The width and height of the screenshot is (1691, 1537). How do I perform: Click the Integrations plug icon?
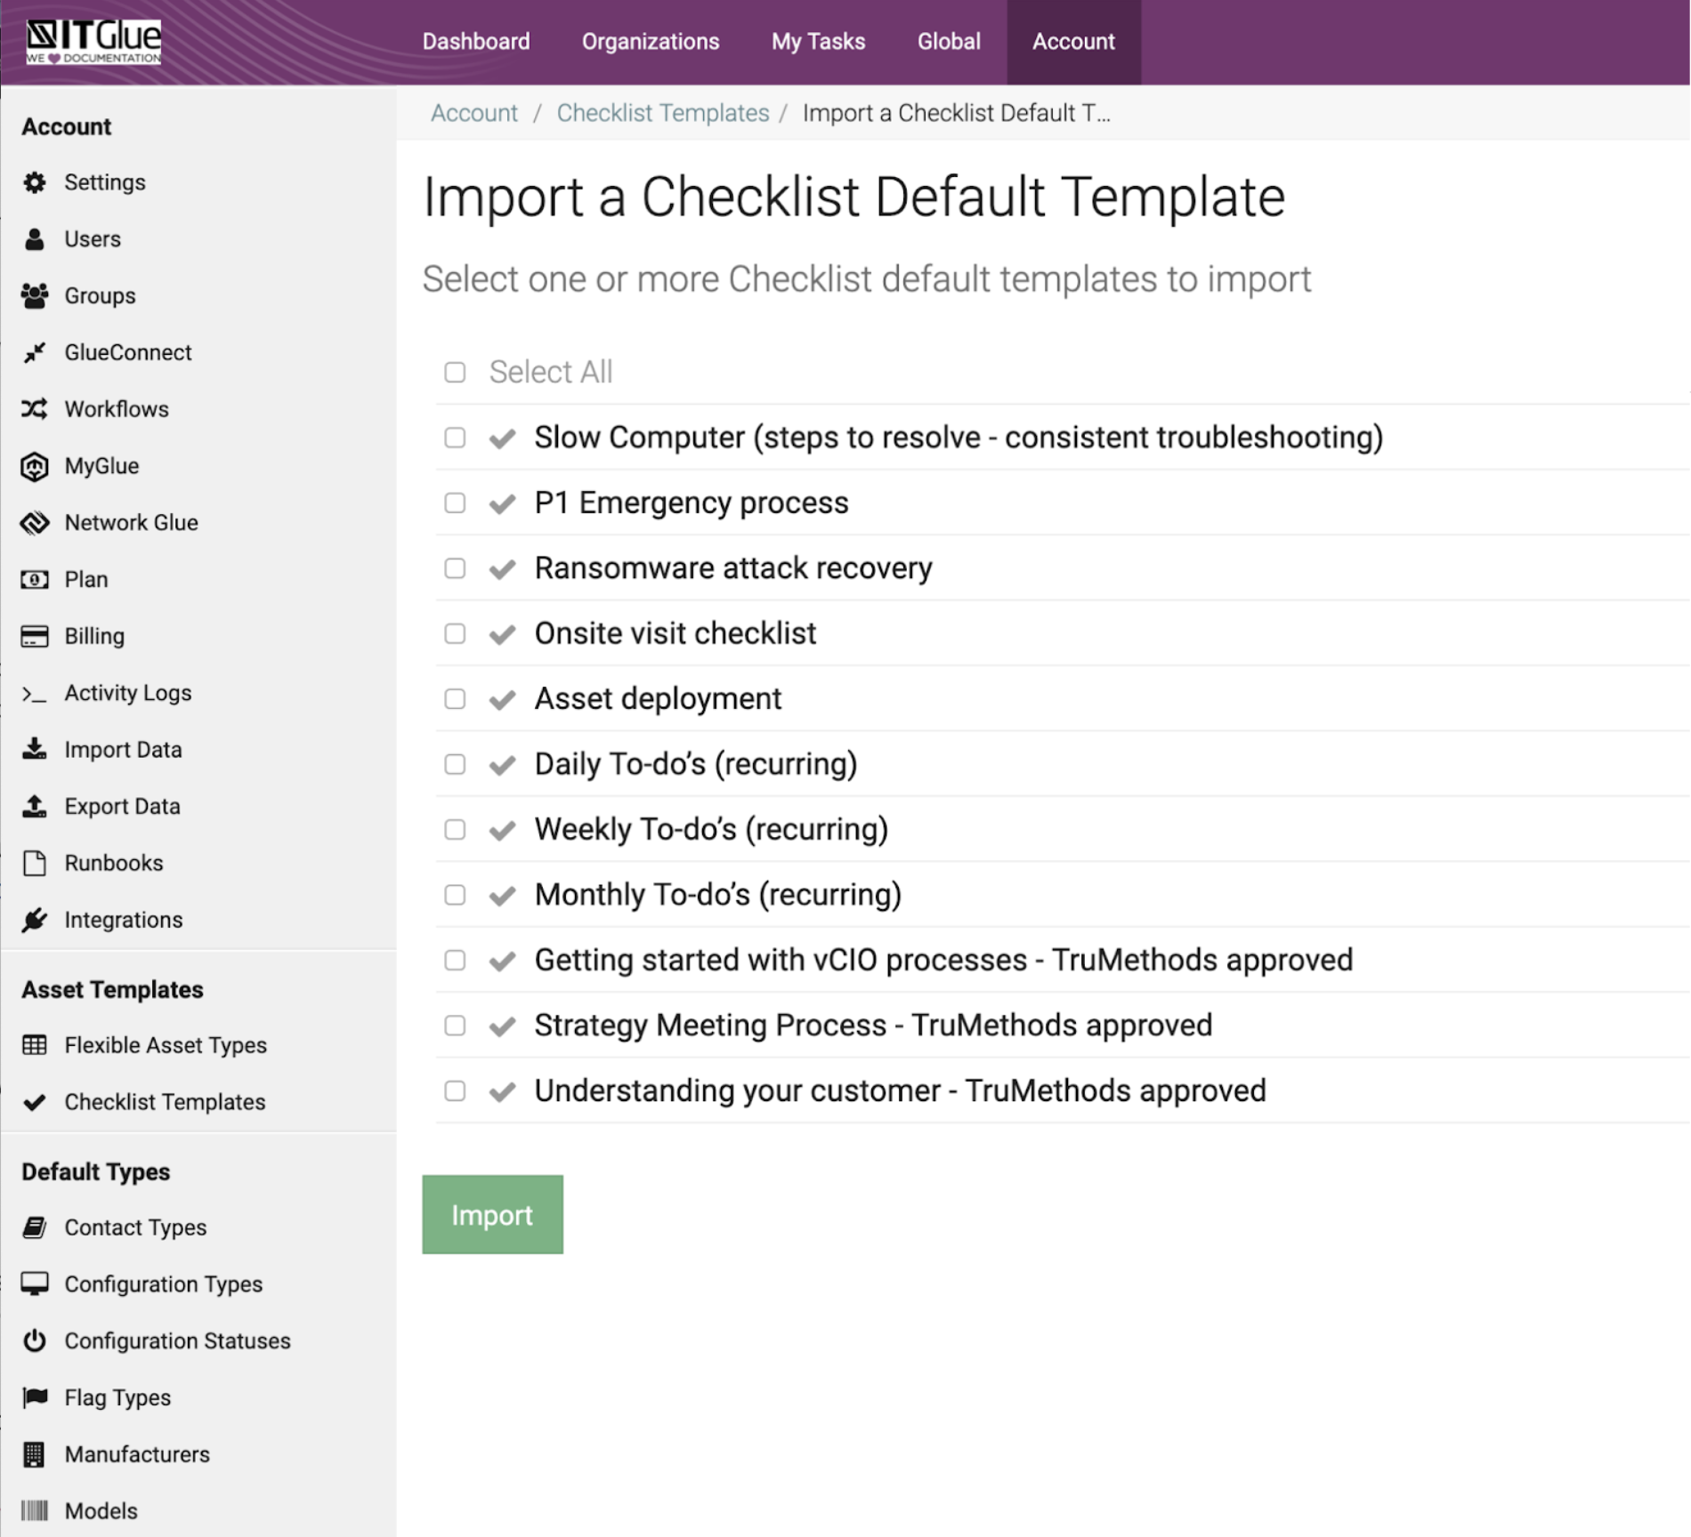tap(34, 919)
